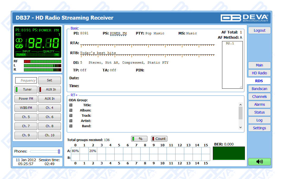This screenshot has height=179, width=283.
Task: Click the green BER graph box
Action: click(x=229, y=153)
